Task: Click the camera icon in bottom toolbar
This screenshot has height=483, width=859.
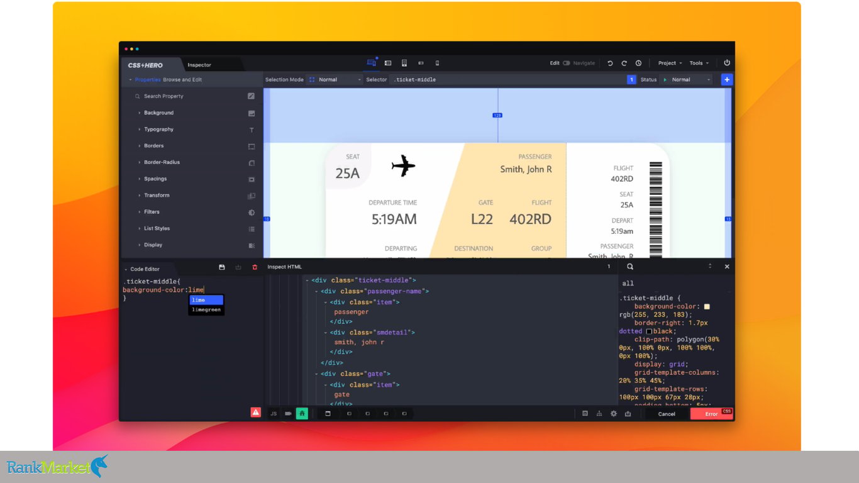Action: [288, 414]
